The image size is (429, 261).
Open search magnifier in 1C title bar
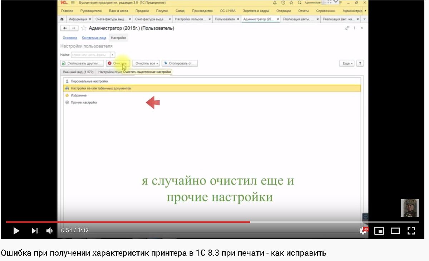pyautogui.click(x=299, y=3)
